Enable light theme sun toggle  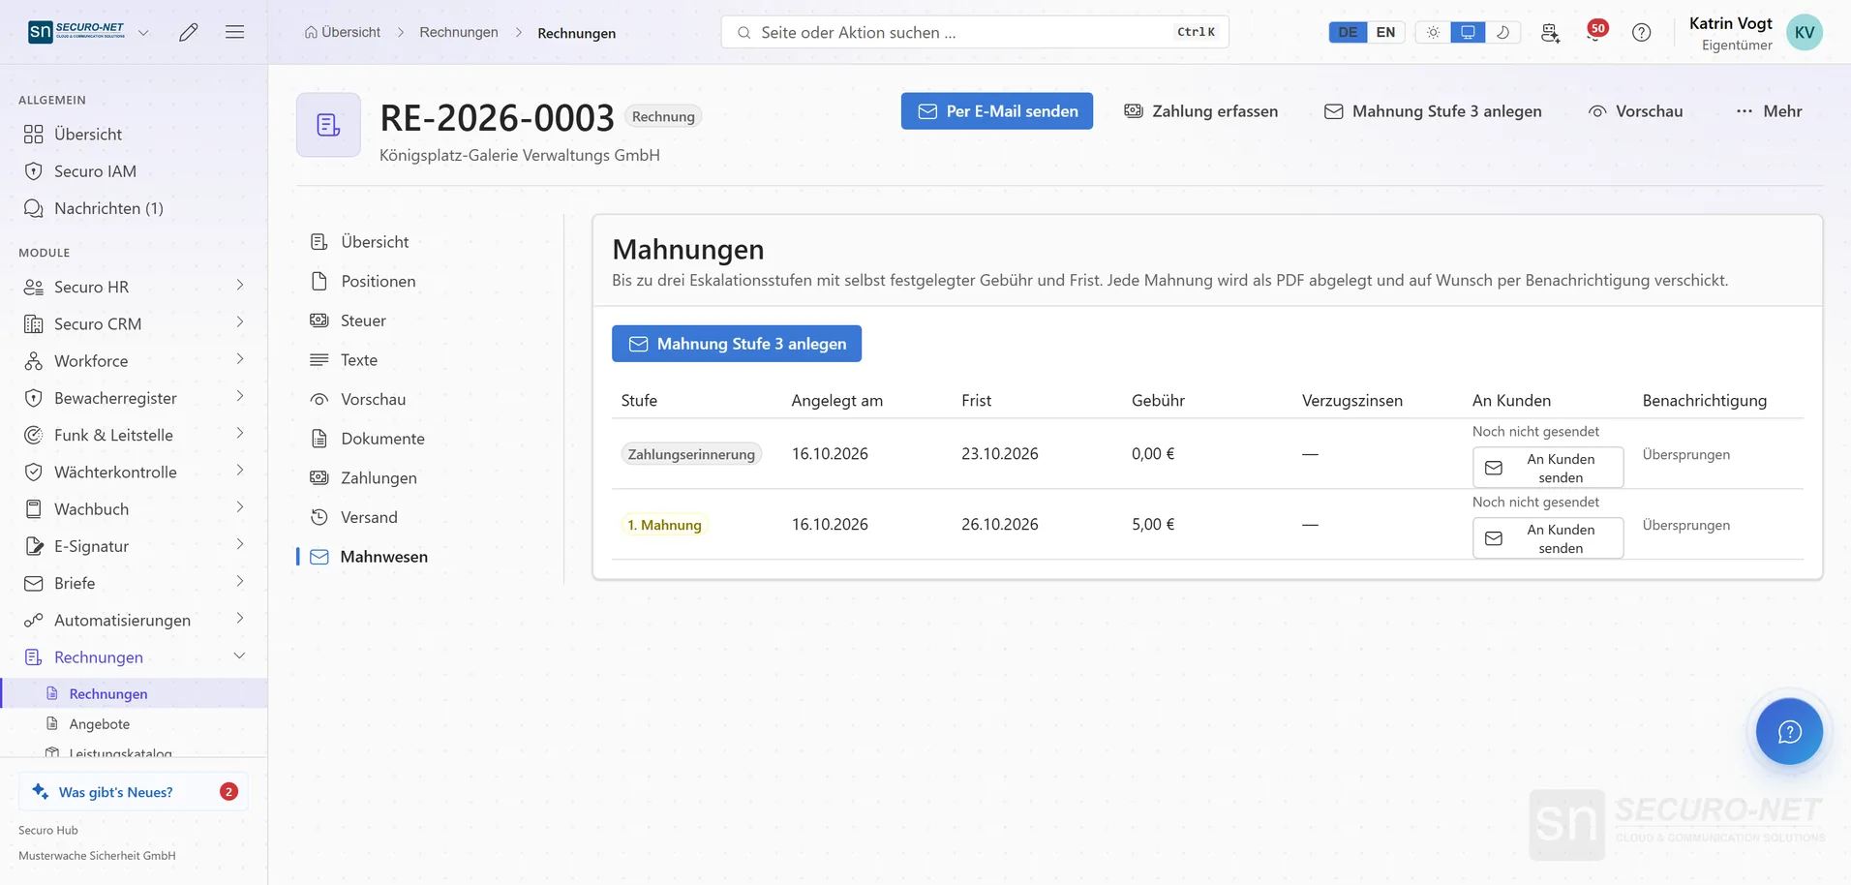pos(1433,32)
